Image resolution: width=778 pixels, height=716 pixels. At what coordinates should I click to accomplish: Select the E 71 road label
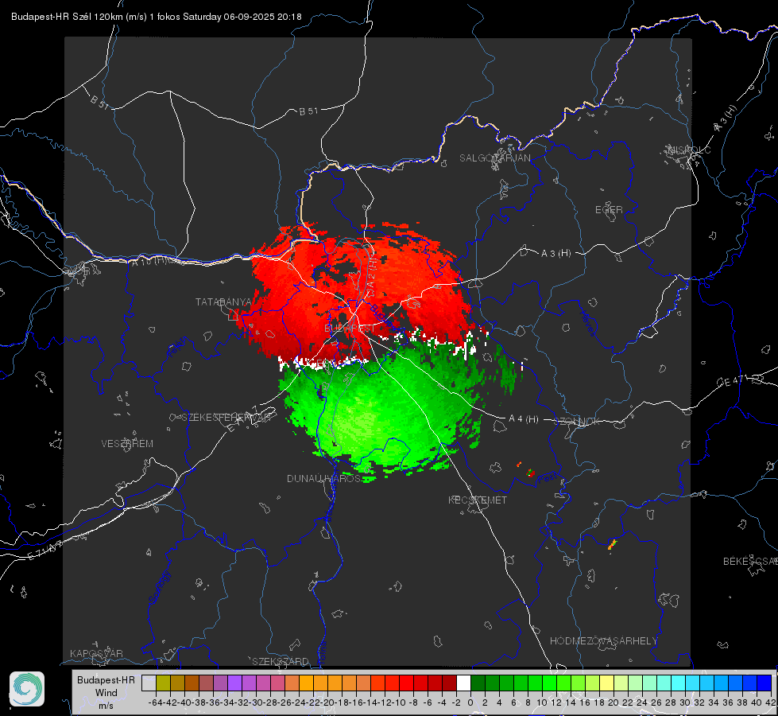point(44,550)
